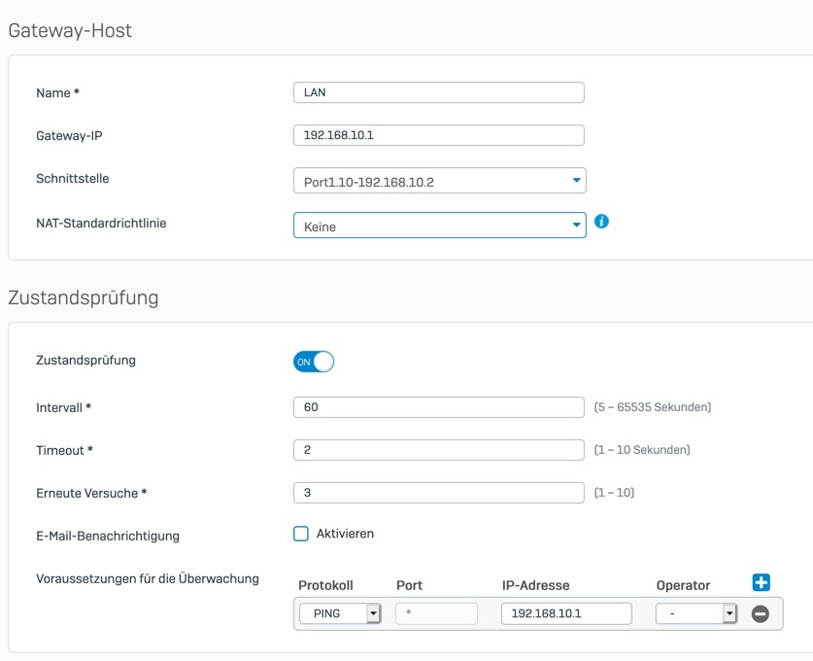813x661 pixels.
Task: Click the Port field with asterisk
Action: [x=436, y=613]
